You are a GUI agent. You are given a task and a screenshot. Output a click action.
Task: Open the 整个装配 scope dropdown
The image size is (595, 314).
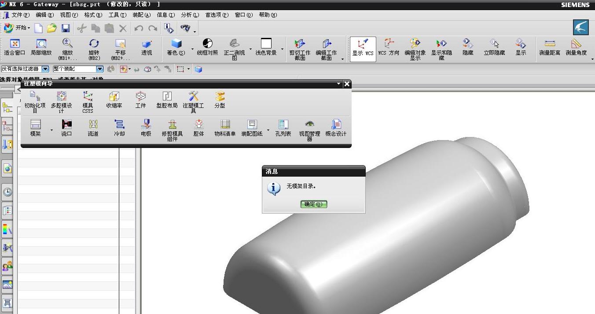pyautogui.click(x=100, y=69)
